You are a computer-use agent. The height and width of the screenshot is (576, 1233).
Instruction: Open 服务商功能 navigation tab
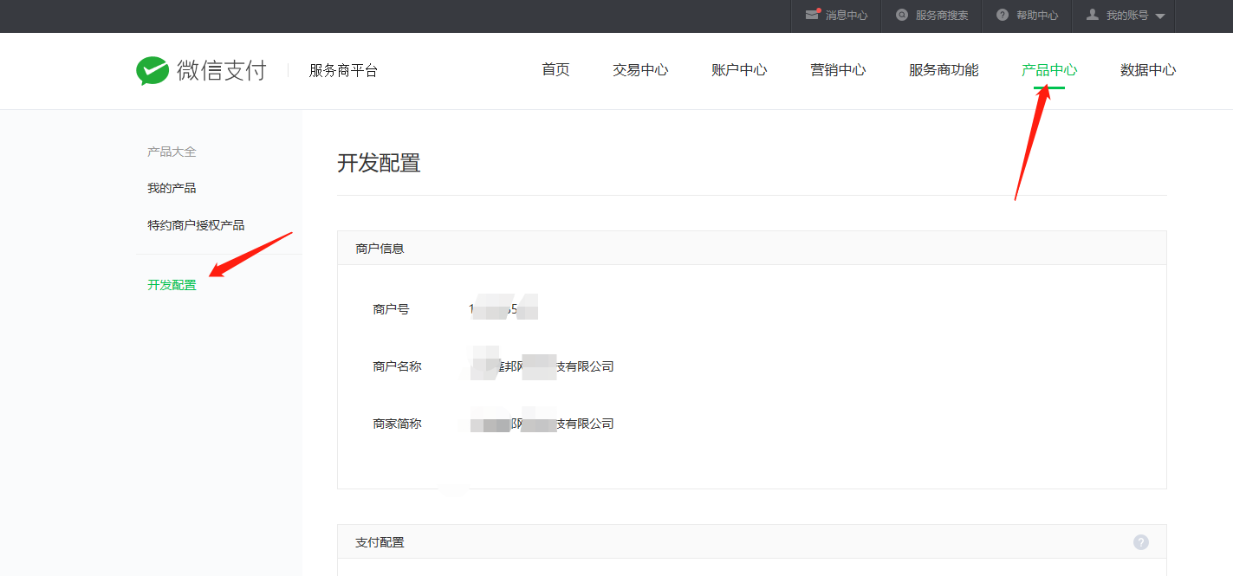pos(944,70)
